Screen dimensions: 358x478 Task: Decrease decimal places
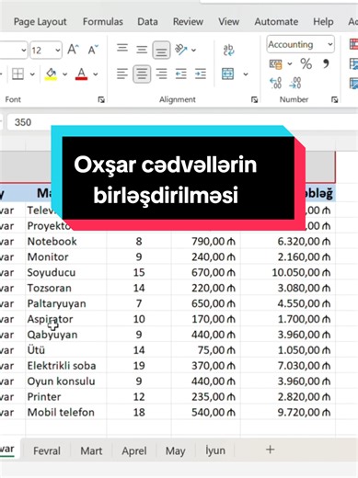295,83
